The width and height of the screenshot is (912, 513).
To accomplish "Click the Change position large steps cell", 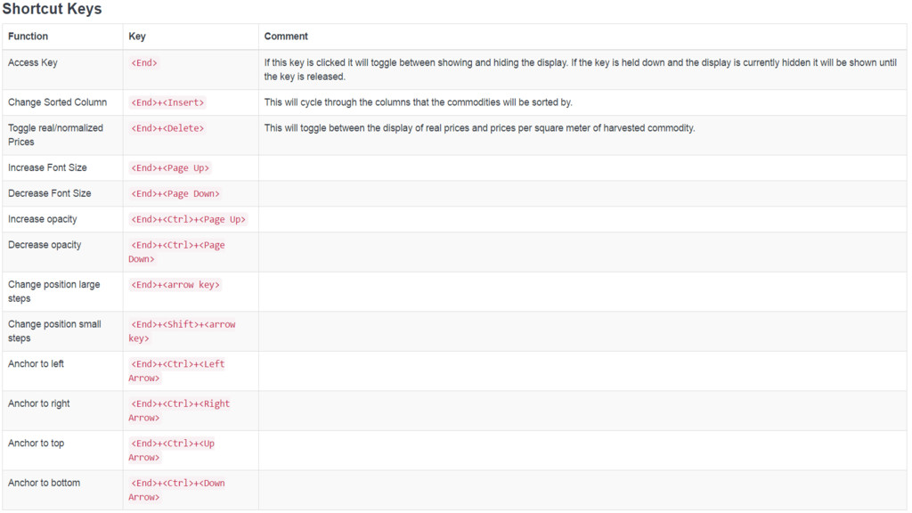I will 53,291.
